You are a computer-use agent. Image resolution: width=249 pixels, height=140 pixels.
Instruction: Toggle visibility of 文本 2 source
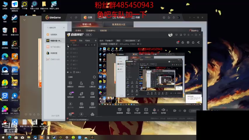coord(68,72)
